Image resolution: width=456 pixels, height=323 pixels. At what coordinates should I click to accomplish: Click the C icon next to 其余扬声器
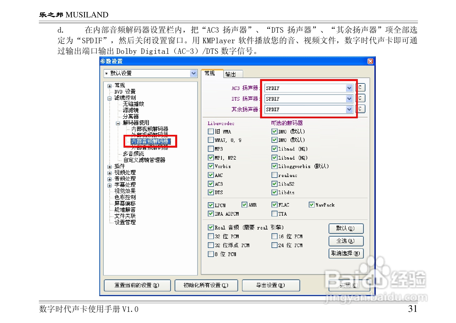pyautogui.click(x=361, y=109)
